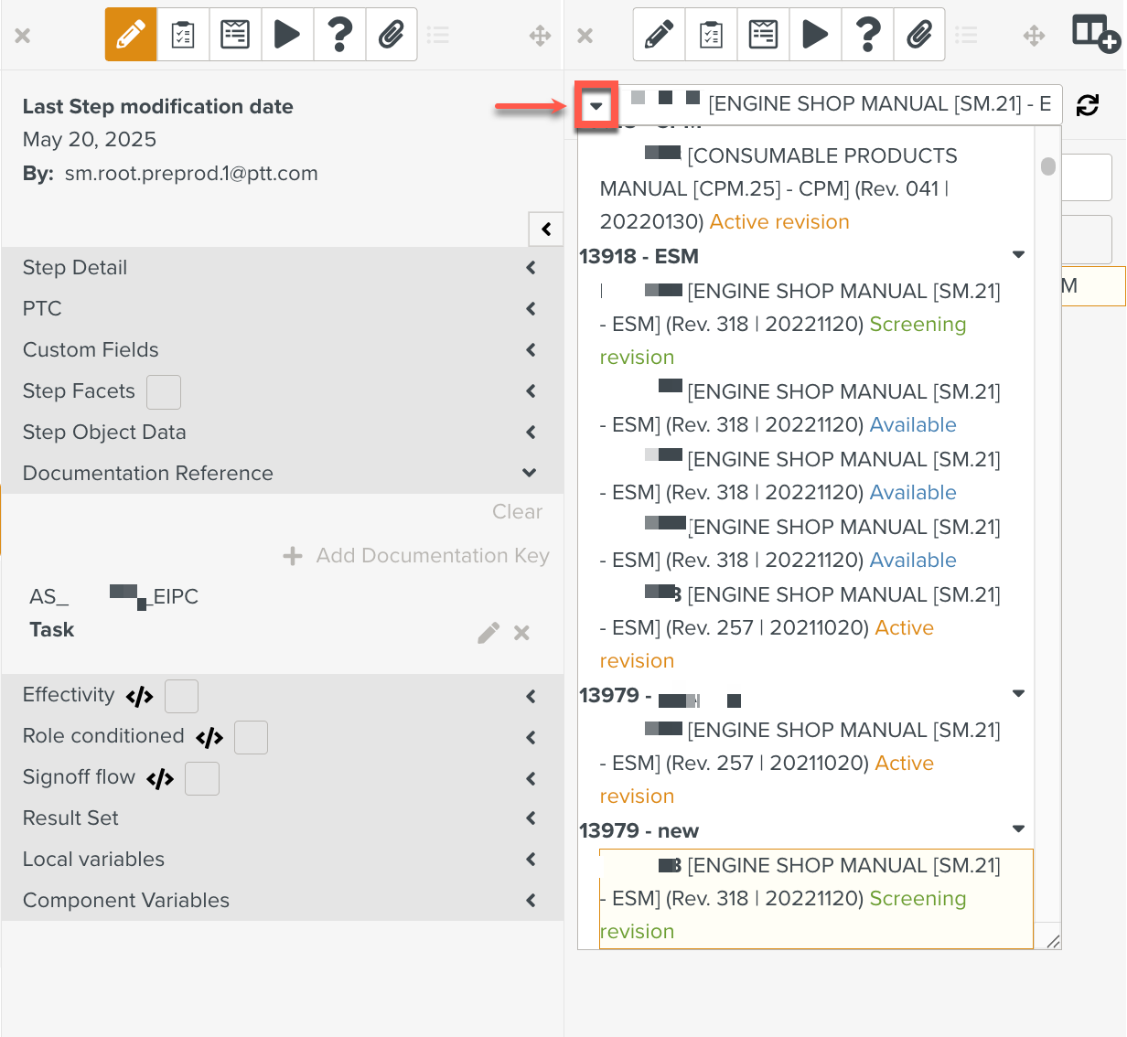Viewport: 1127px width, 1037px height.
Task: Click the dropdown list scrollbar thumb
Action: (1048, 166)
